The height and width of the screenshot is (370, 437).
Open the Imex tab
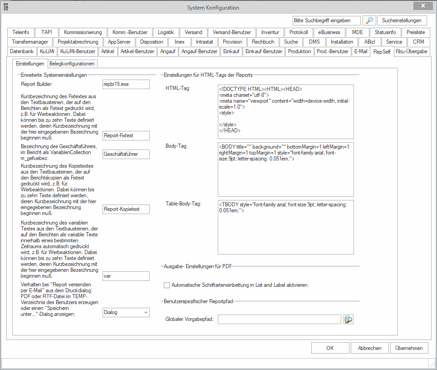[x=180, y=42]
